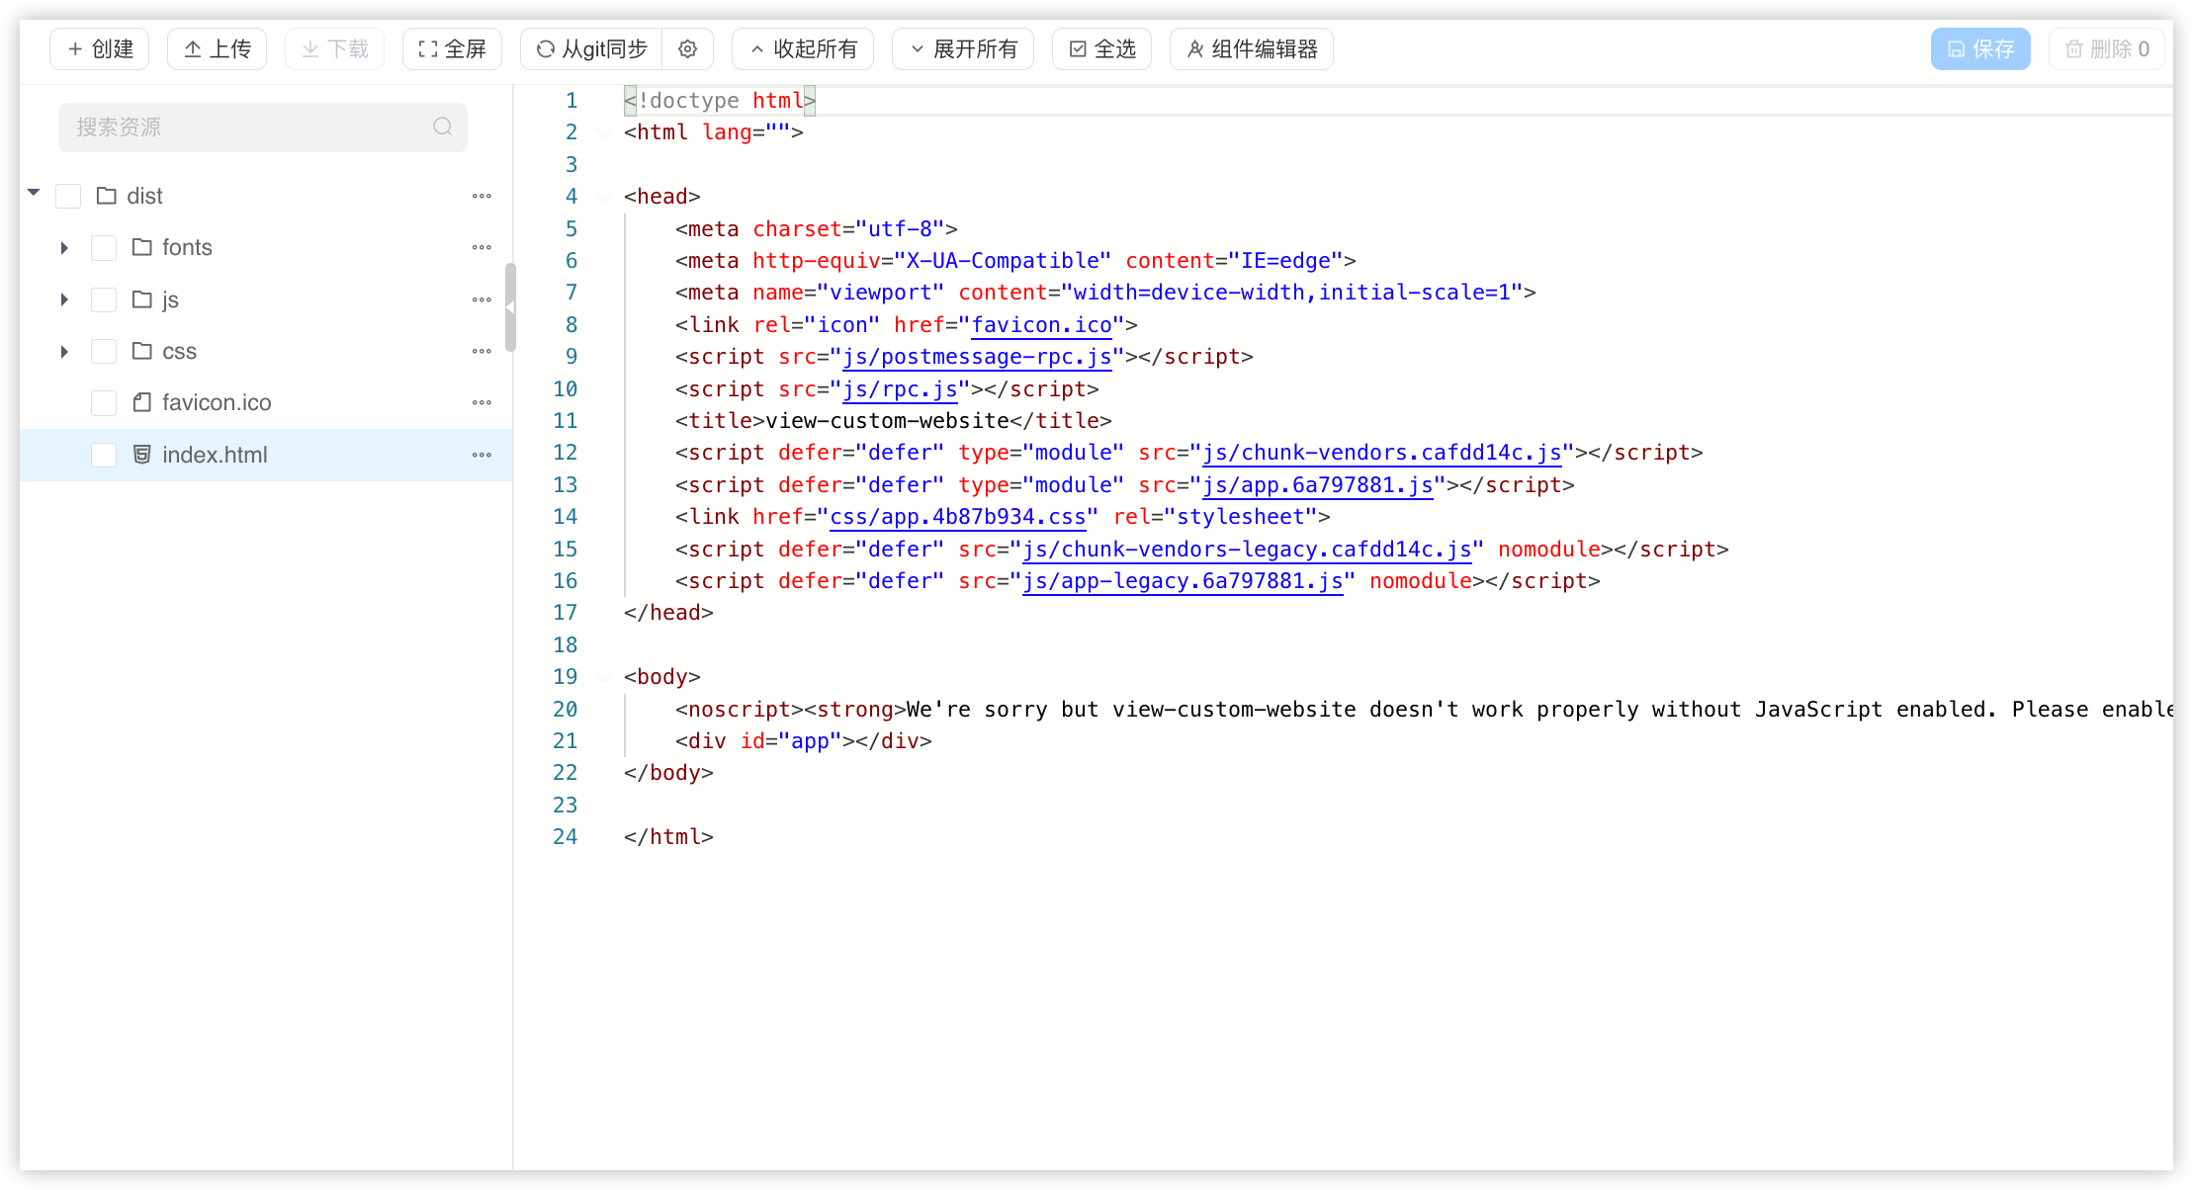Viewport: 2193px width, 1190px height.
Task: Click the 组件编辑器 editor icon
Action: coord(1195,49)
